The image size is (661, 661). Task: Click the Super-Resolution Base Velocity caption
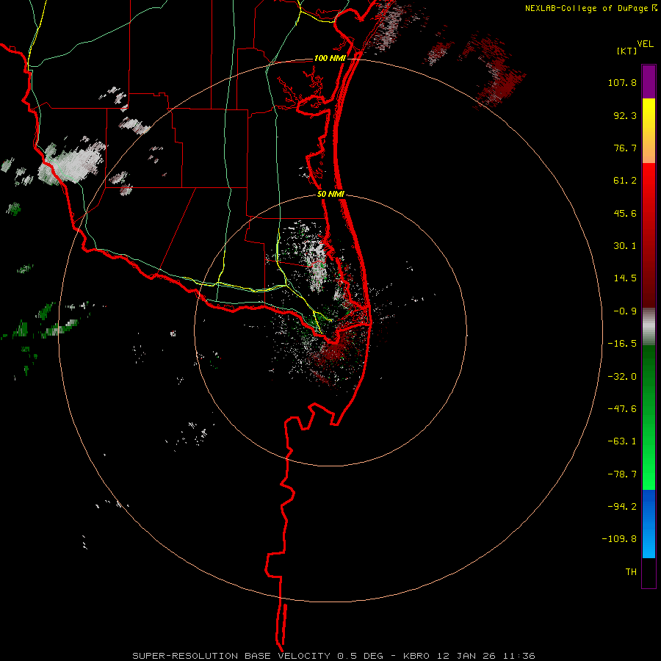tap(334, 656)
